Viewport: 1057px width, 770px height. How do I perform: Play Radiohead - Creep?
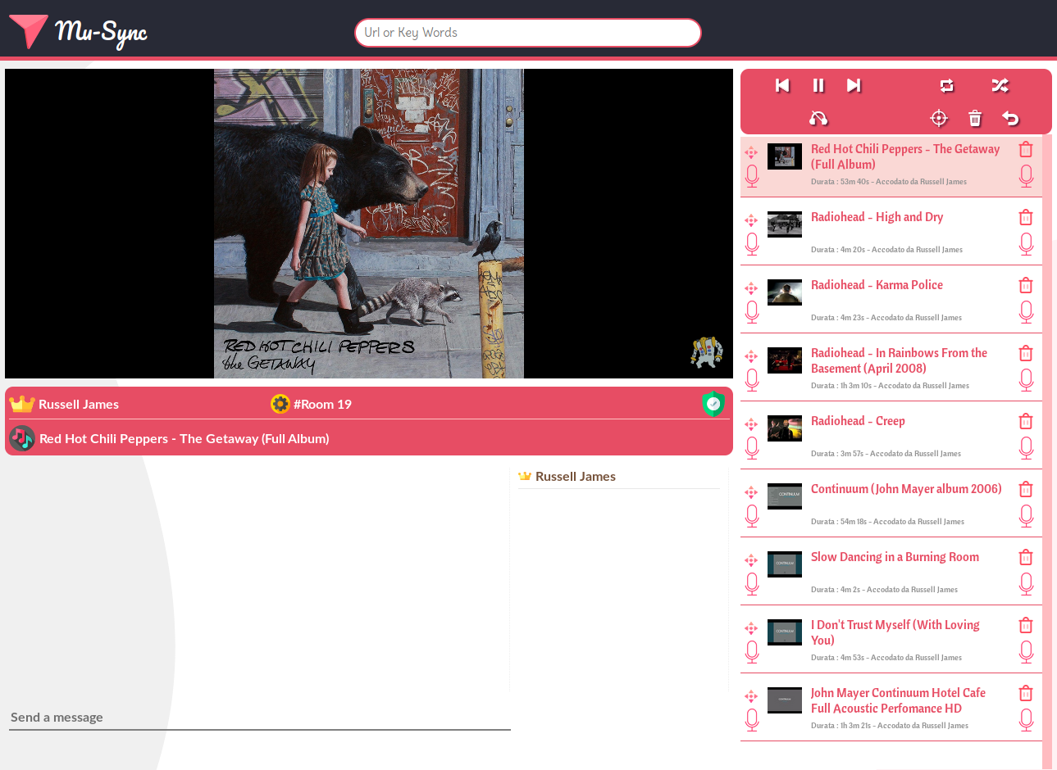(x=858, y=421)
